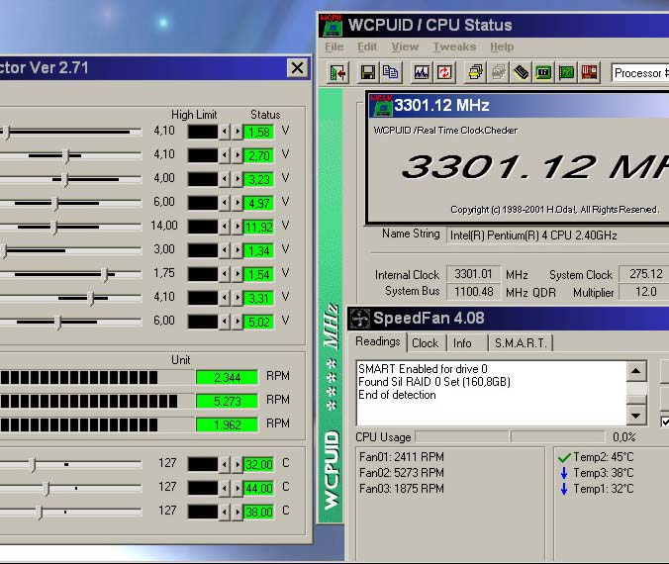Click the SpeedFan fan icon in title bar

(359, 319)
